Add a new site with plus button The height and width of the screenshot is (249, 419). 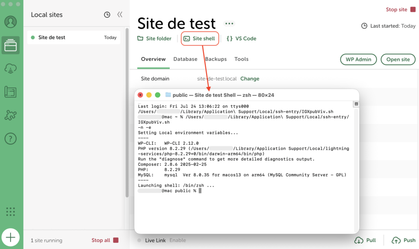[x=10, y=237]
